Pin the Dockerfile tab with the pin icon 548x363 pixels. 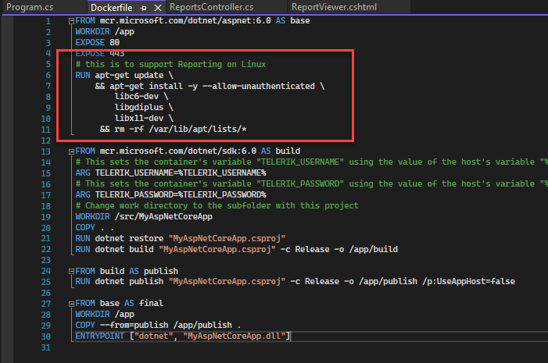click(142, 7)
